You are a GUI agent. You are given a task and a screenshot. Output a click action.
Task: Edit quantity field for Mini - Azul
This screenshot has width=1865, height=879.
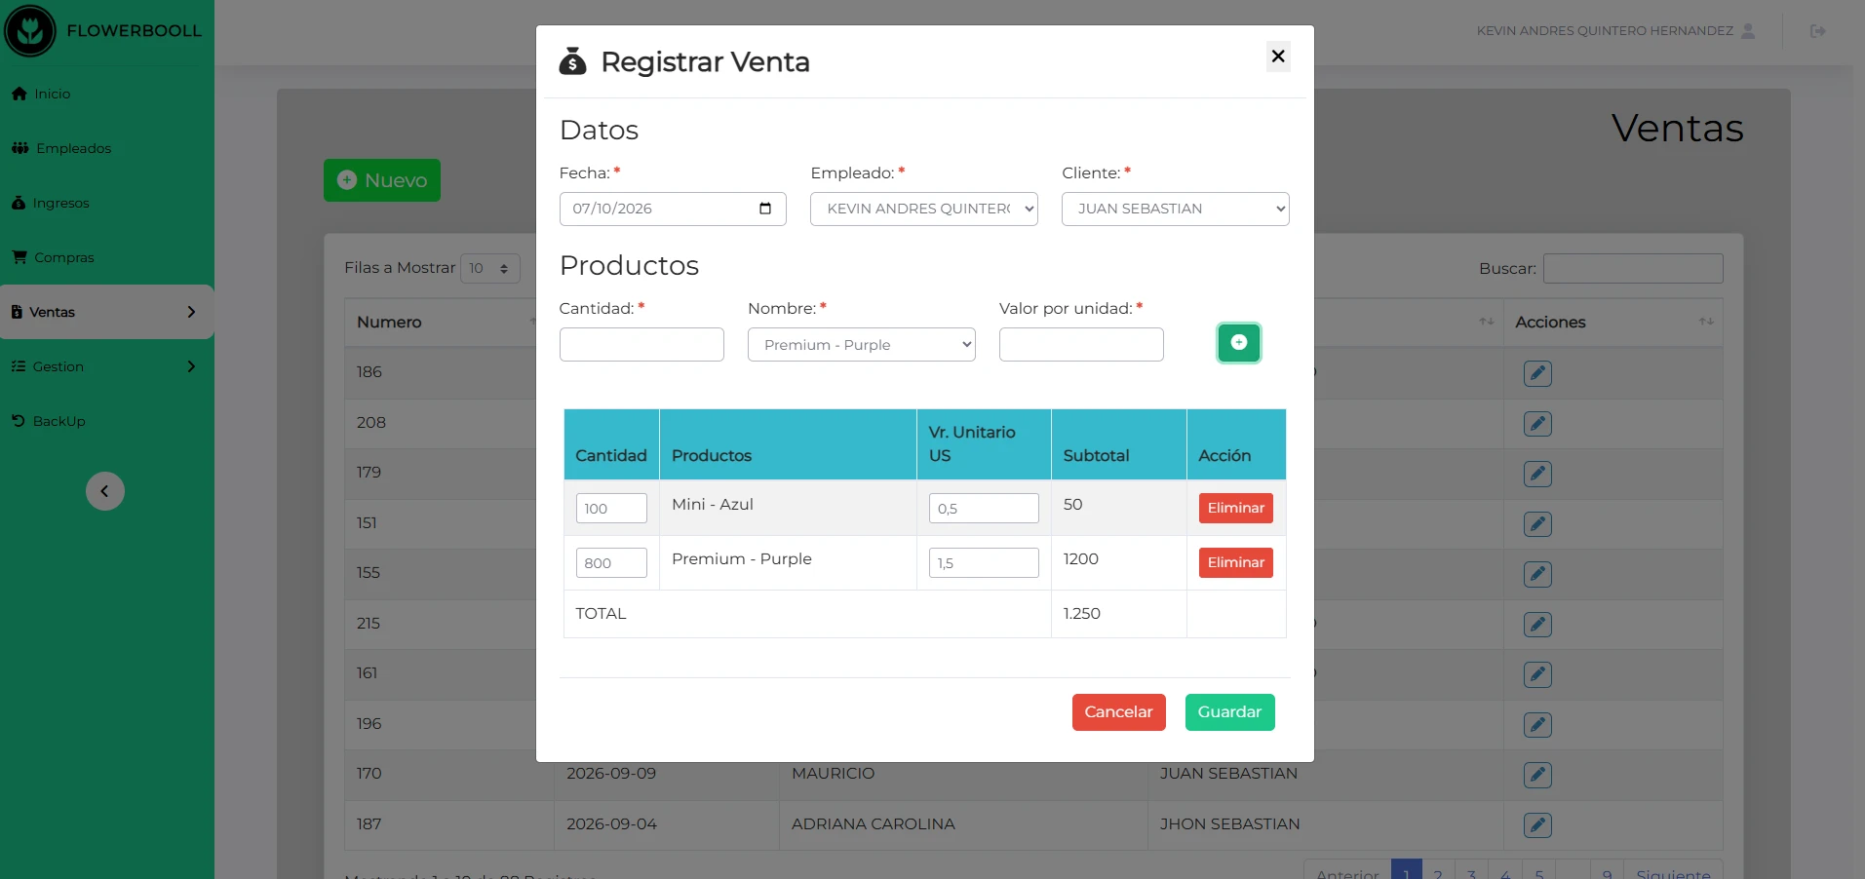[x=611, y=508]
